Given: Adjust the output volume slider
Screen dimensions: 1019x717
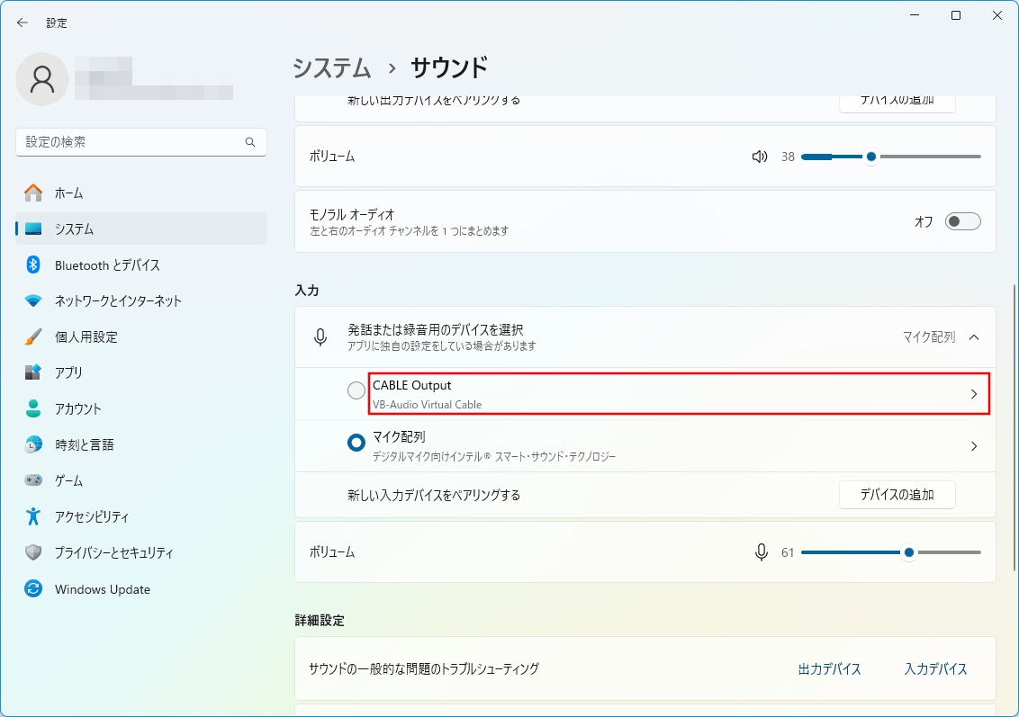Looking at the screenshot, I should click(x=891, y=157).
